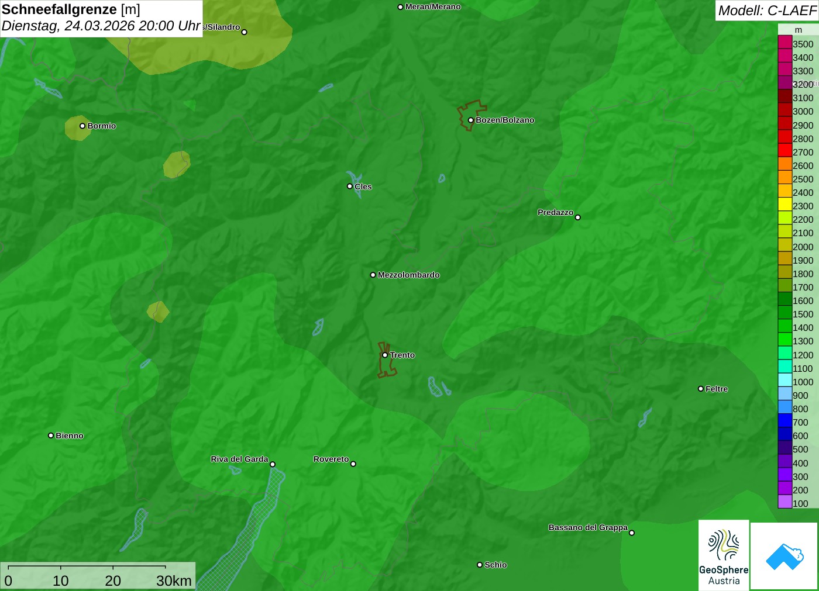Click the Rovereto marker dot
819x591 pixels.
[x=353, y=464]
